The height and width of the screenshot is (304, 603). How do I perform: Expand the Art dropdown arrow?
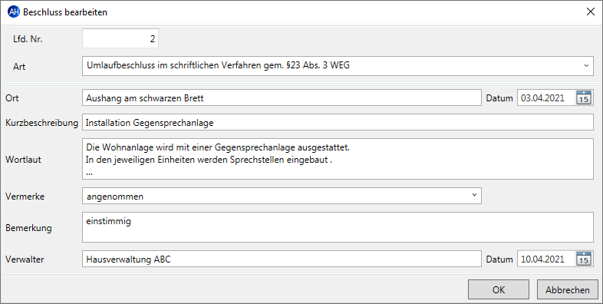coord(586,66)
